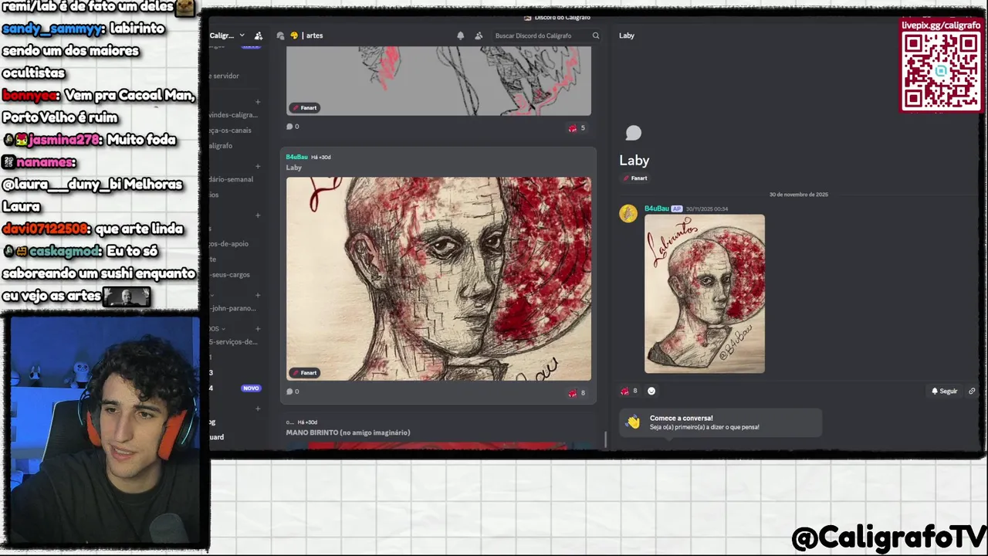
Task: Open the ços-de-apoio channel in sidebar
Action: pos(228,244)
